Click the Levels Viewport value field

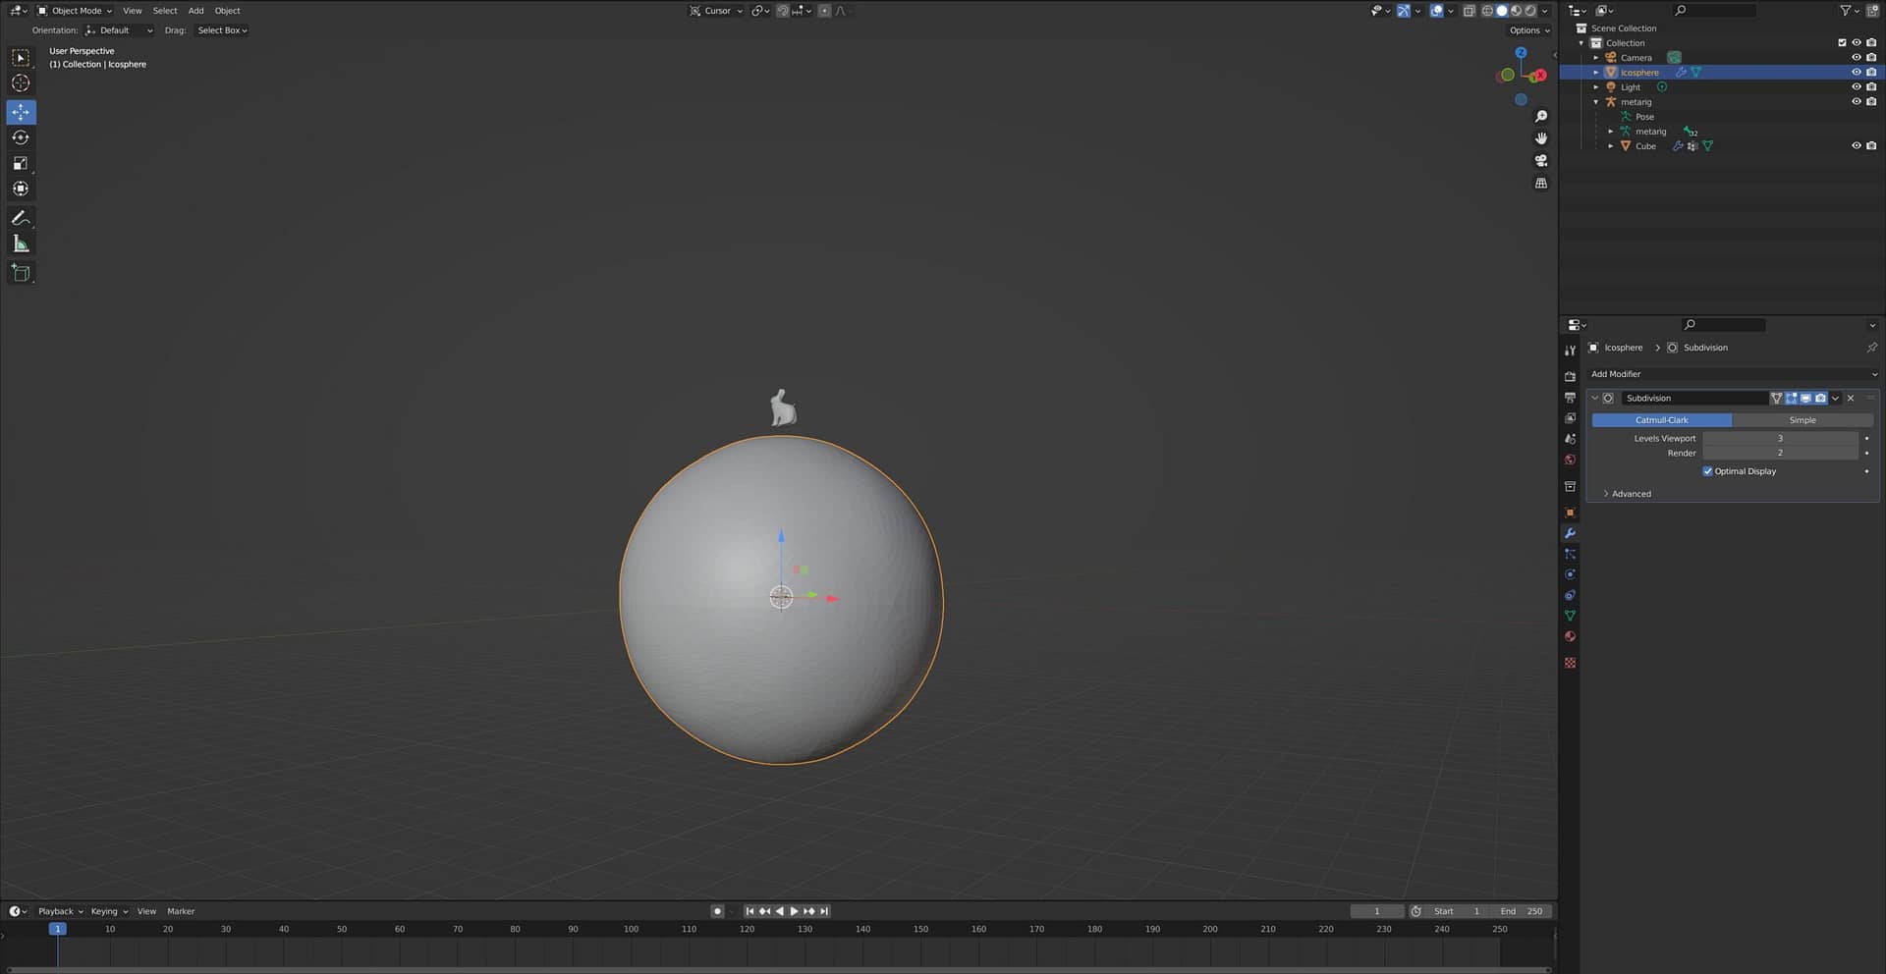pos(1779,439)
